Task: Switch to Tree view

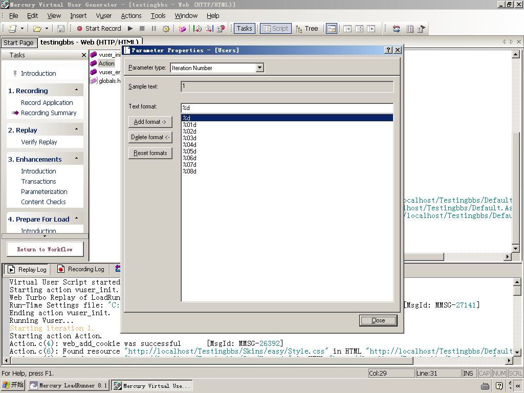Action: (x=307, y=29)
